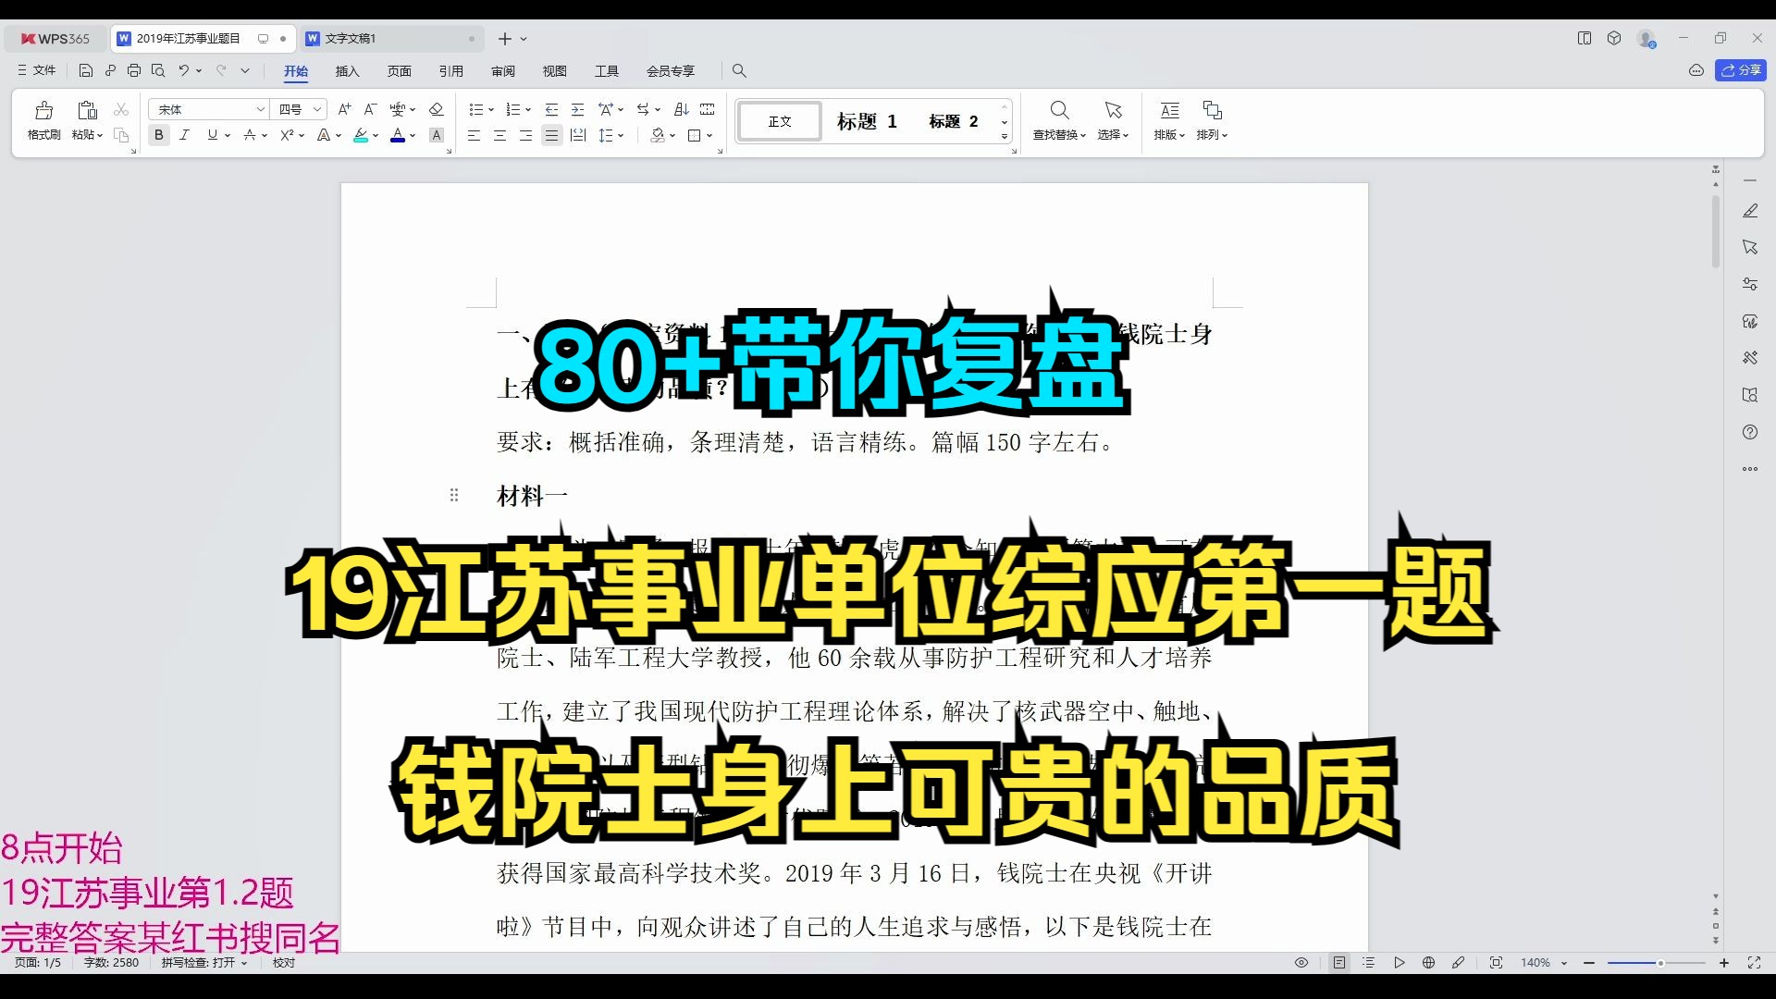Align text right

525,135
